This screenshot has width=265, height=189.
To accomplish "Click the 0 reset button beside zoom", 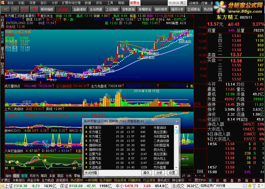I will [204, 176].
